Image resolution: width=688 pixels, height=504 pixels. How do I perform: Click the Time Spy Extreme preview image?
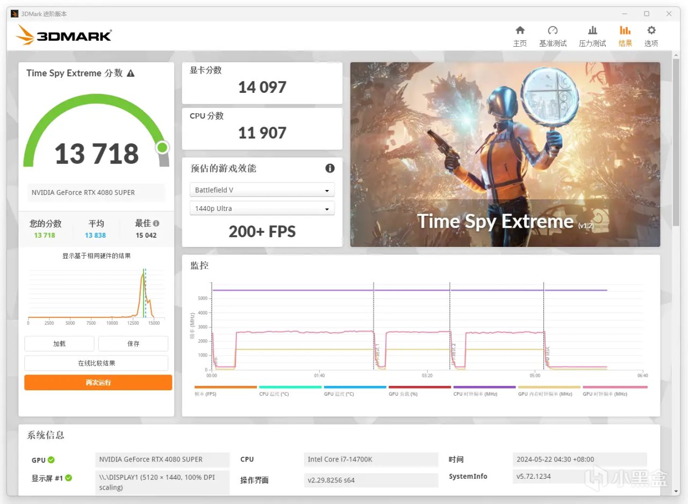pyautogui.click(x=505, y=155)
